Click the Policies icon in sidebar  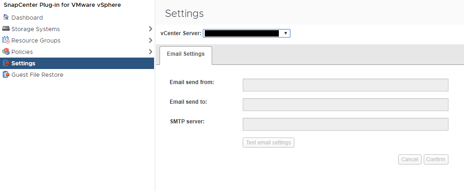pos(6,52)
